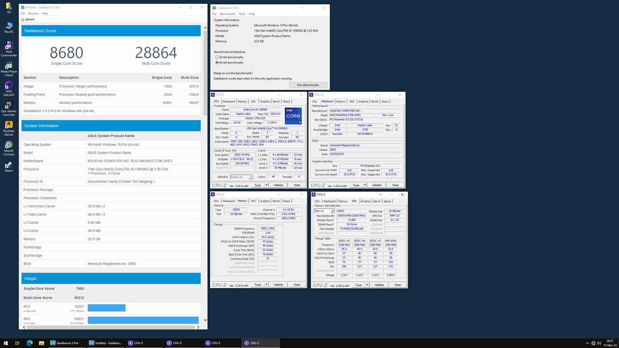Click the Geekbench 3 Pro title bar icon
The image size is (619, 348).
tap(214, 8)
